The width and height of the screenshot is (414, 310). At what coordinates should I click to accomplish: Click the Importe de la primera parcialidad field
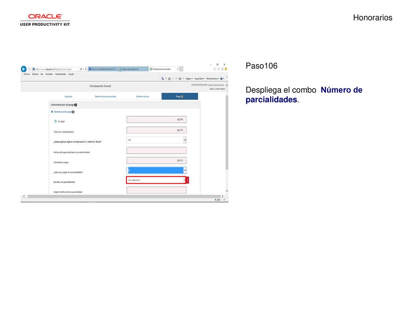click(156, 190)
